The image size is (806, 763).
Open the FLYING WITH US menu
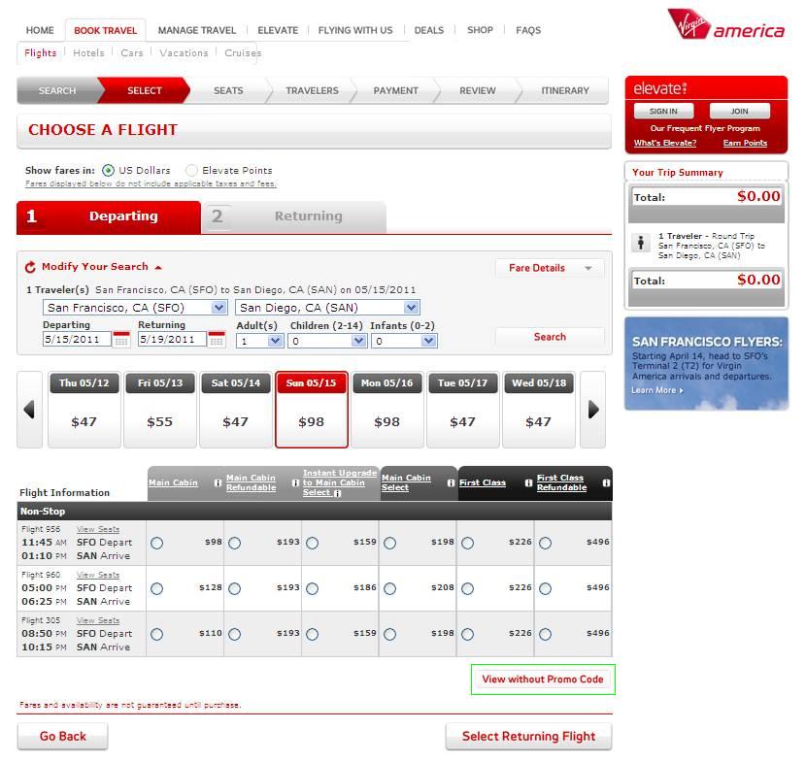(355, 30)
